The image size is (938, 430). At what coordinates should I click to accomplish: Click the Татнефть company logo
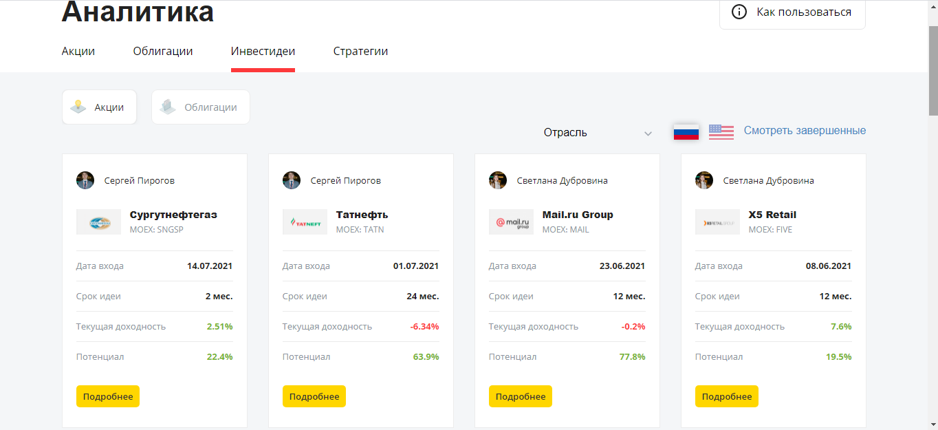305,222
